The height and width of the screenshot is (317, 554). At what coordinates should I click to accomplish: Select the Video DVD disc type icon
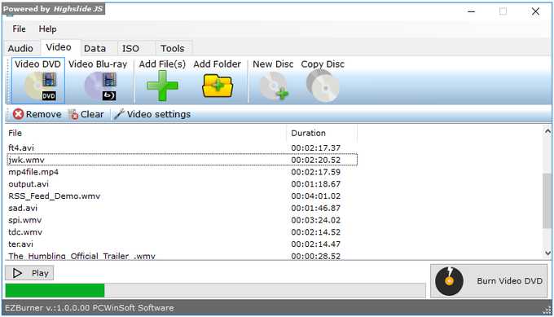click(38, 81)
